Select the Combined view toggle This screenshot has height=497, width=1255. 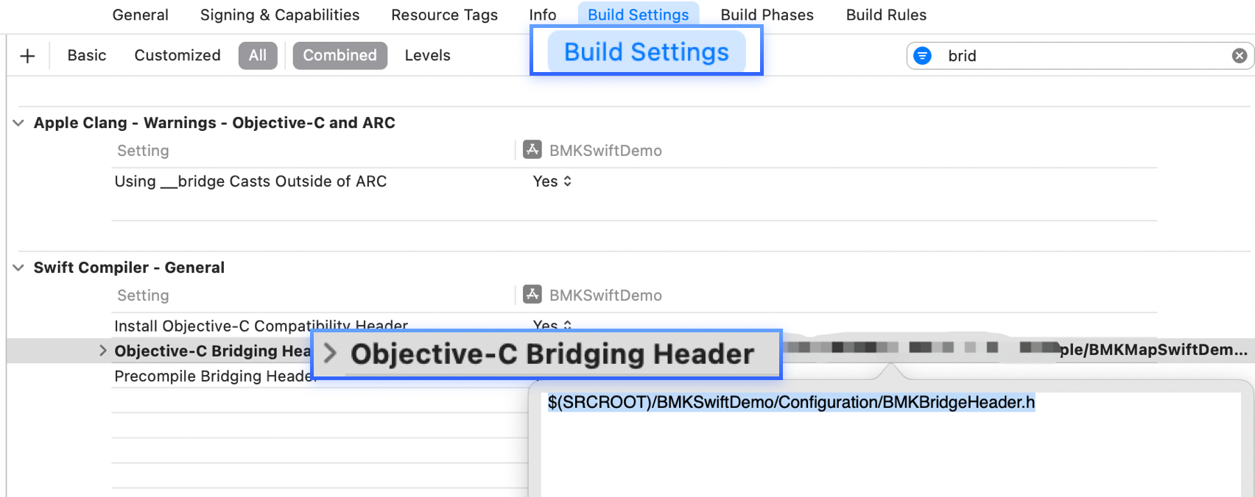[x=340, y=56]
